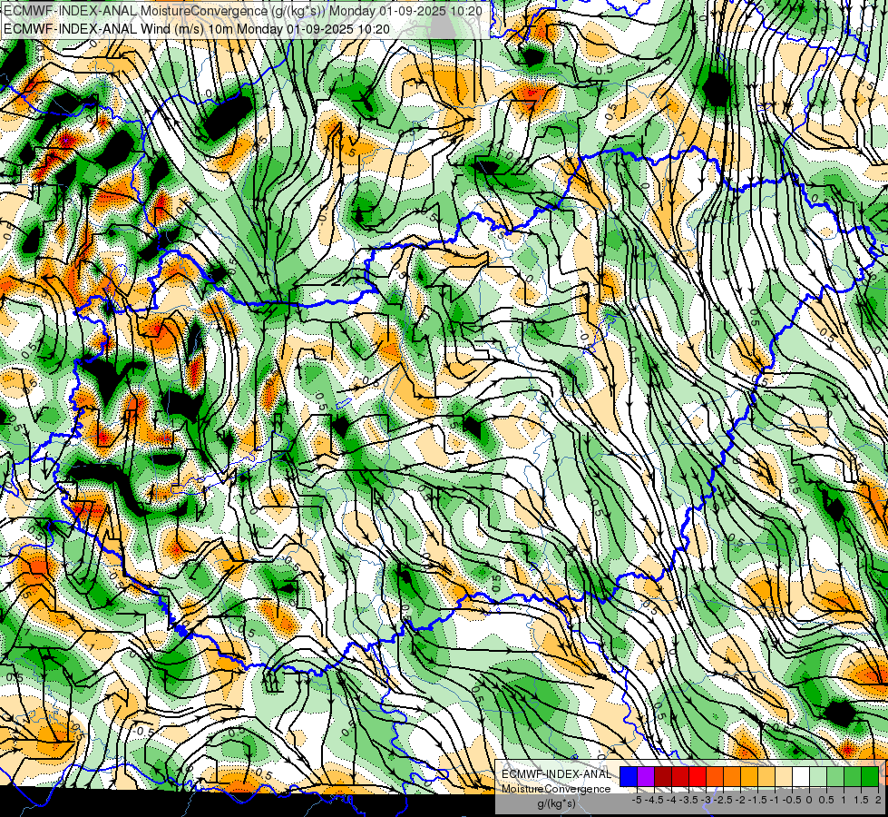Click the -1.5 tick label on colorbar
This screenshot has width=888, height=817.
(757, 800)
